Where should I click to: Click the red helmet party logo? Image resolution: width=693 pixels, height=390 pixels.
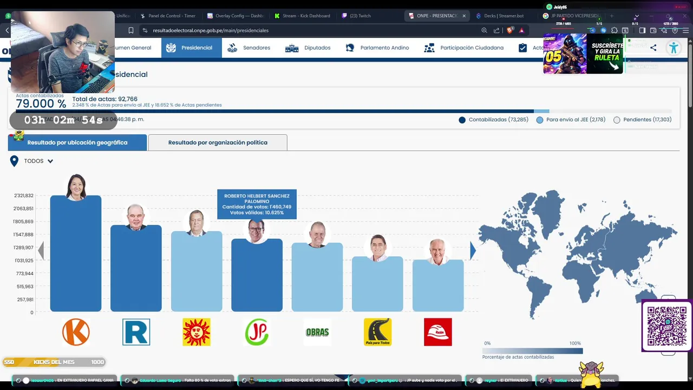pyautogui.click(x=438, y=332)
